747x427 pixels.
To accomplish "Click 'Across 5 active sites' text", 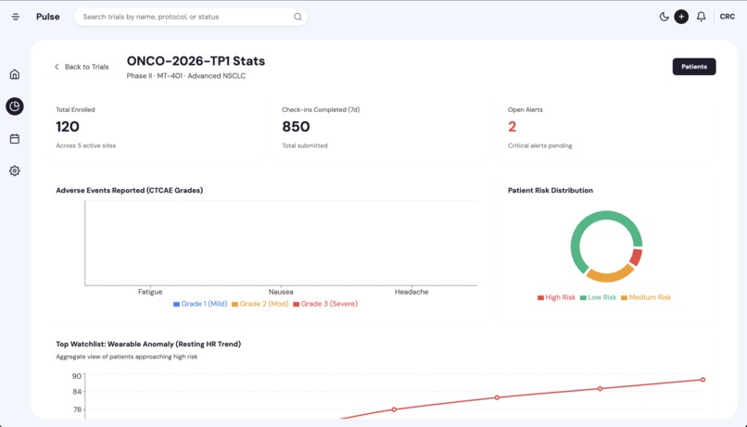I will coord(86,145).
